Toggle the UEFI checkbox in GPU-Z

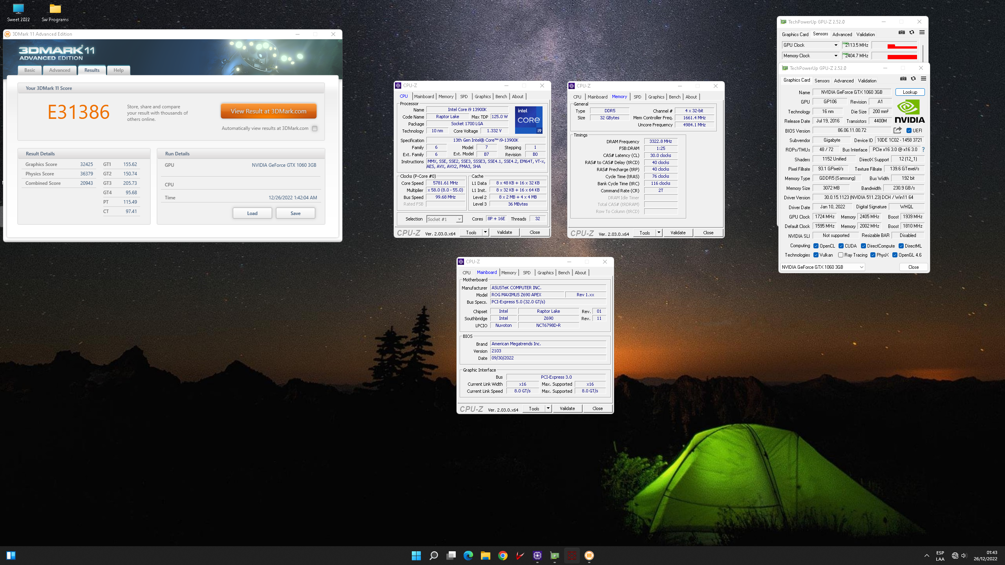coord(909,131)
